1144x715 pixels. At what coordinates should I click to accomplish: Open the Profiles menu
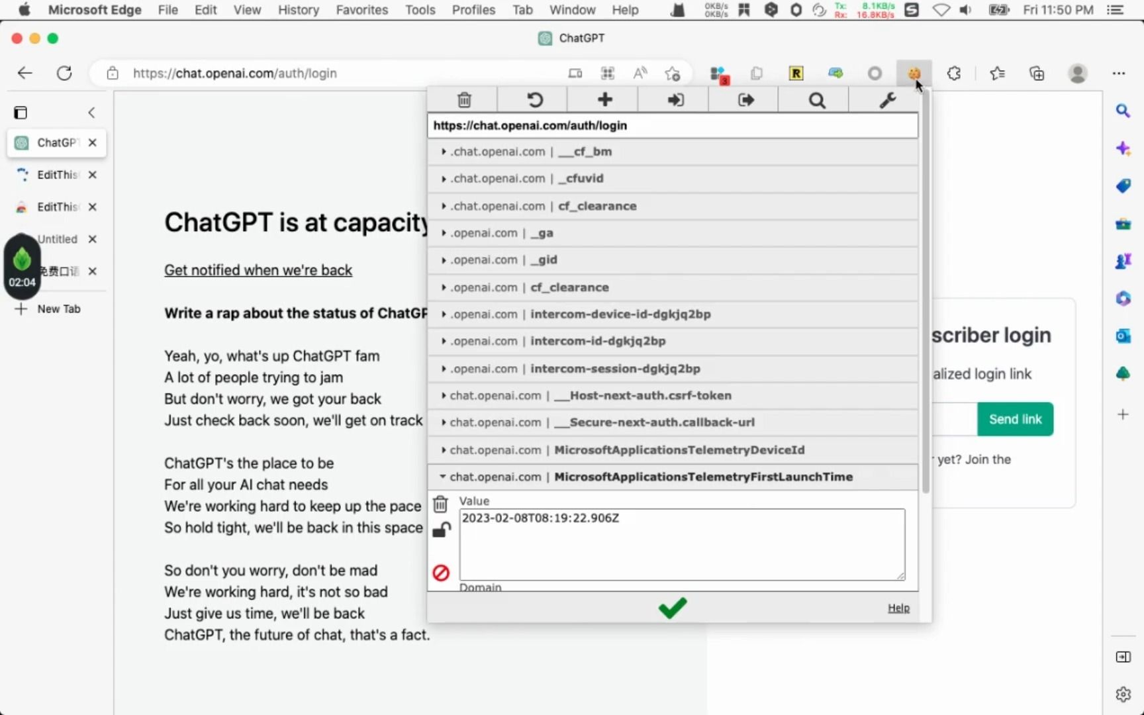pos(473,10)
